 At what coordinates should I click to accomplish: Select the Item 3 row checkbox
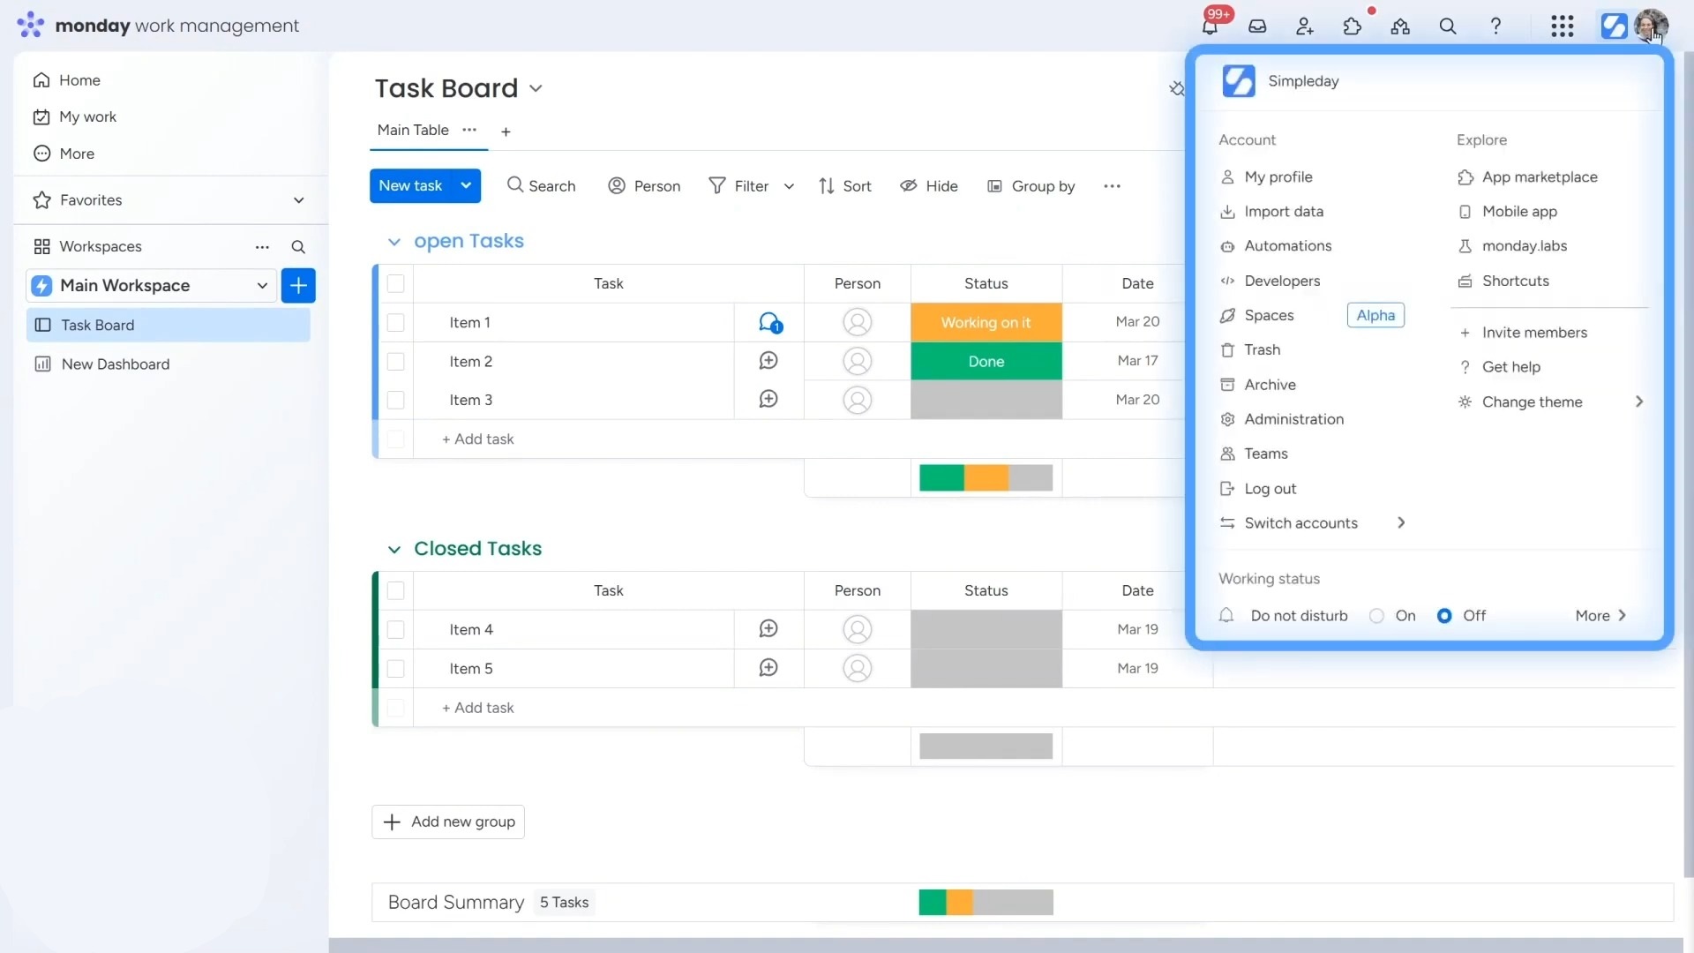coord(396,401)
